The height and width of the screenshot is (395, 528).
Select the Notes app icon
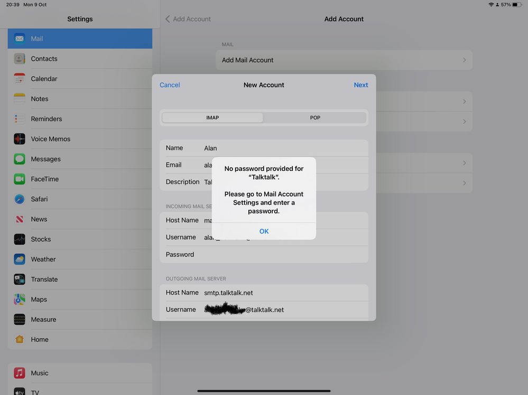click(20, 99)
